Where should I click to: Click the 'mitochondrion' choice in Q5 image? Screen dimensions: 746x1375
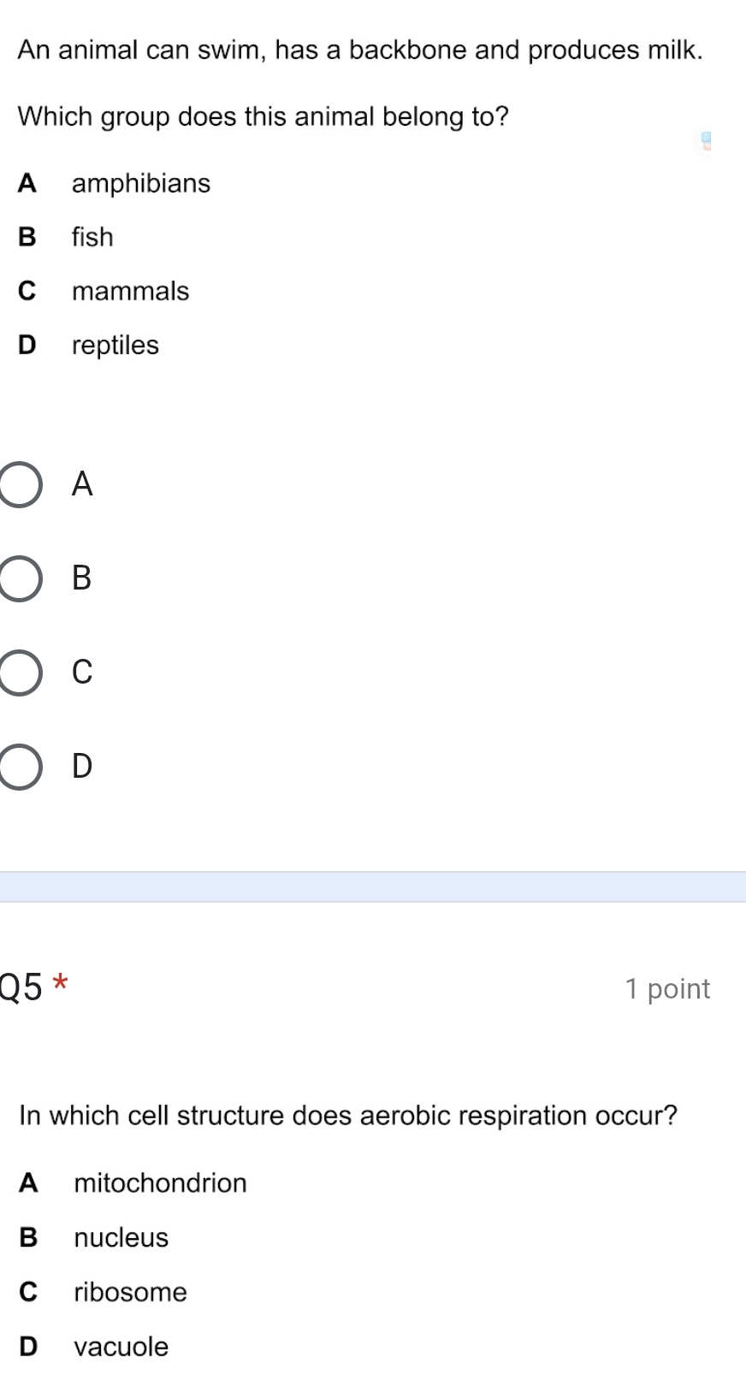(x=160, y=1183)
